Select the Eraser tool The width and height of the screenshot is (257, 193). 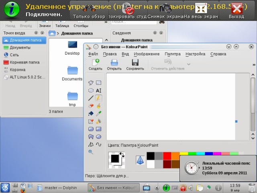point(91,106)
